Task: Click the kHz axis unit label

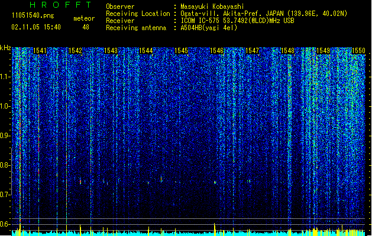Action: [5, 48]
